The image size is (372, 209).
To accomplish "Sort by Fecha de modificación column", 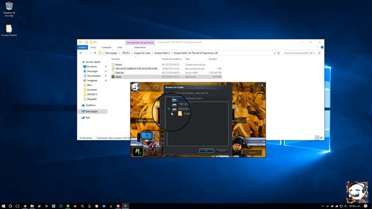I will 172,59.
